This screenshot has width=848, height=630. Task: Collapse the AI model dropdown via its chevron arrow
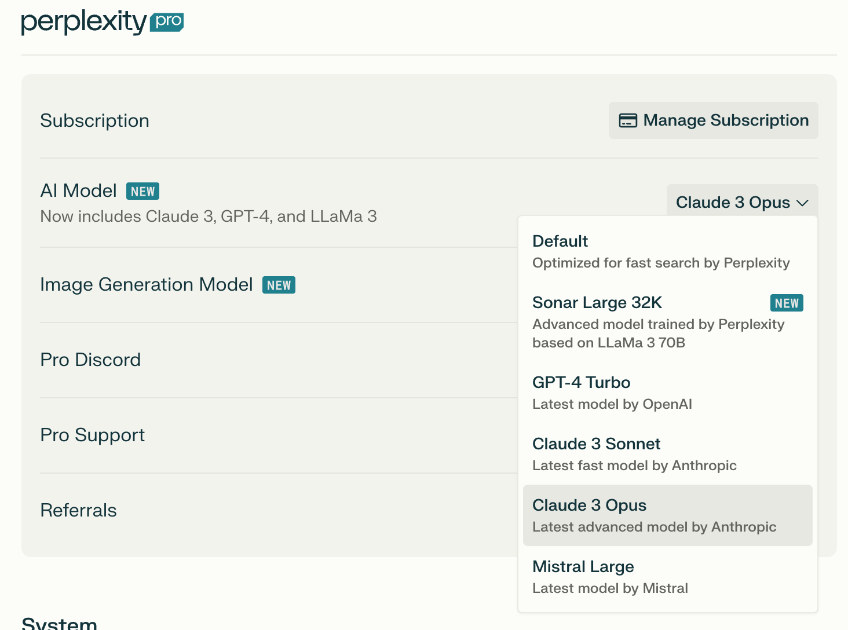point(802,203)
